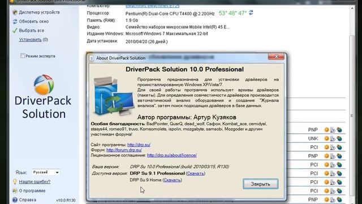This screenshot has width=362, height=204.
Task: Click 'Microsoft Windows 7 Максимальная 32-bit' text
Action: (x=167, y=34)
